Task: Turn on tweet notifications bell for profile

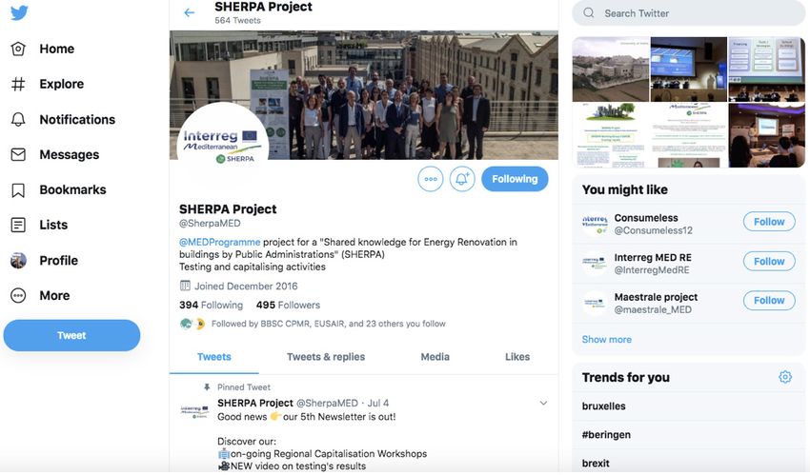Action: point(462,179)
